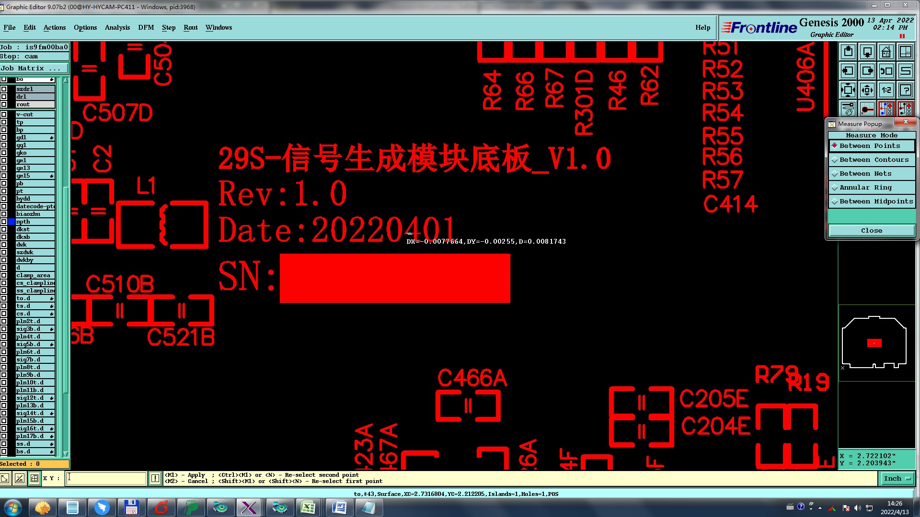The image size is (920, 517).
Task: Click the pan up arrow icon
Action: (848, 52)
